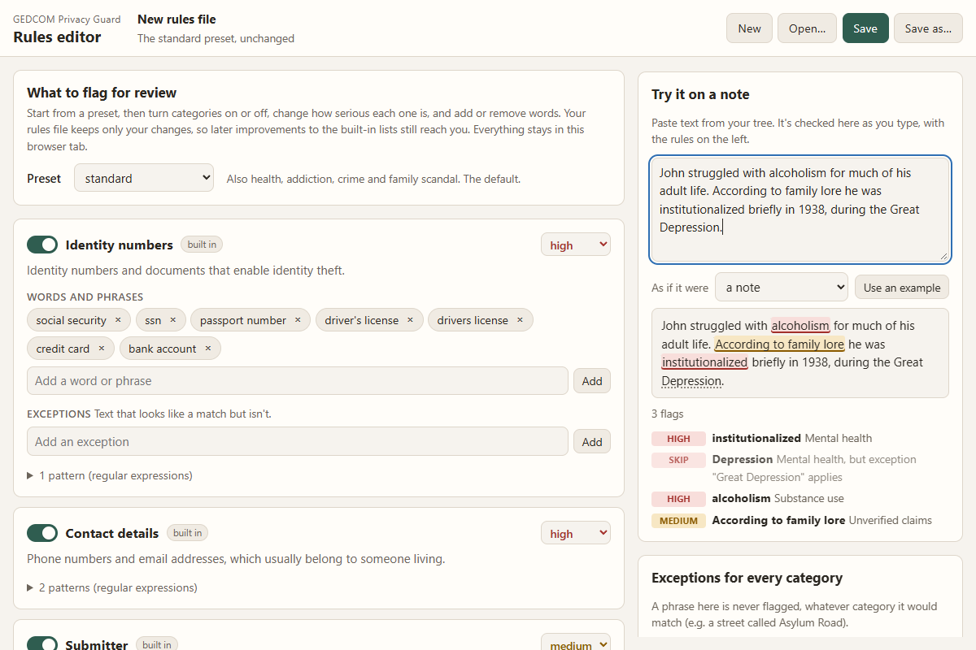Add the typed exception

point(592,441)
